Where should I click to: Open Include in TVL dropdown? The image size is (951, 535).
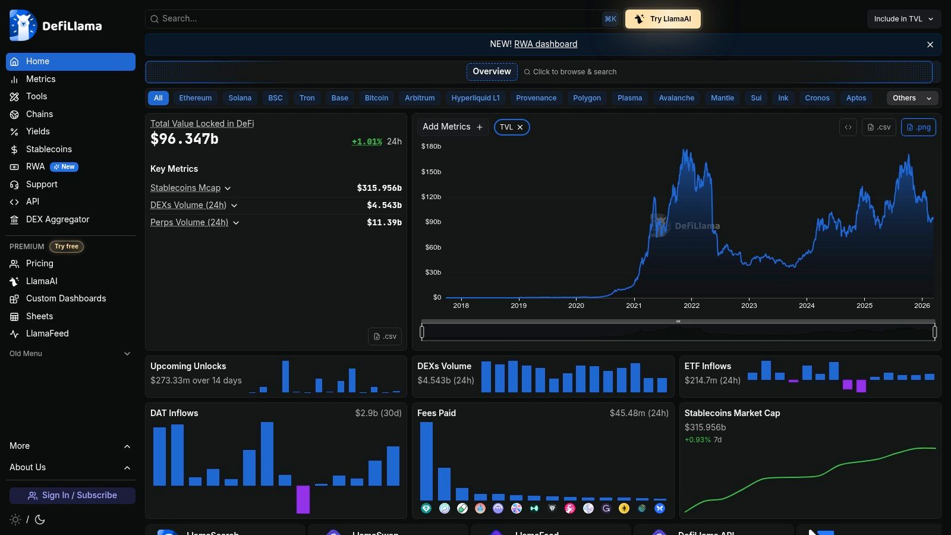point(904,18)
